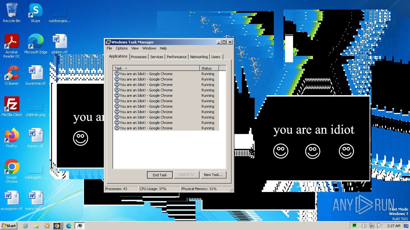
Task: Switch to the Services tab
Action: click(x=157, y=57)
